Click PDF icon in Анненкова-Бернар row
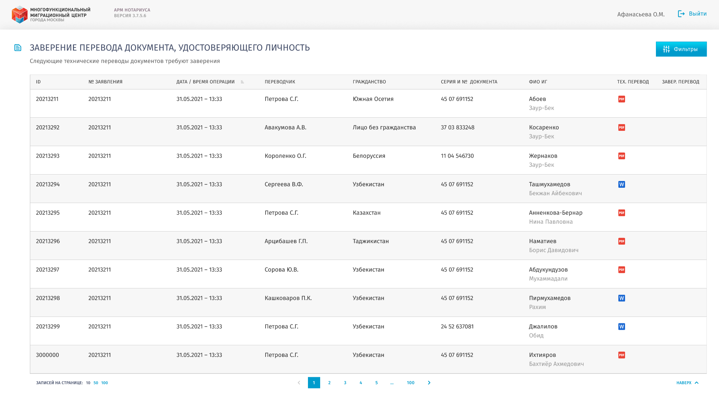Screen dimensions: 719x404 point(621,213)
